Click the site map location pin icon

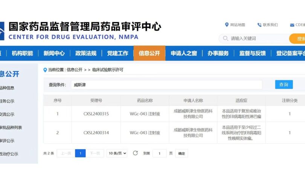(227, 25)
